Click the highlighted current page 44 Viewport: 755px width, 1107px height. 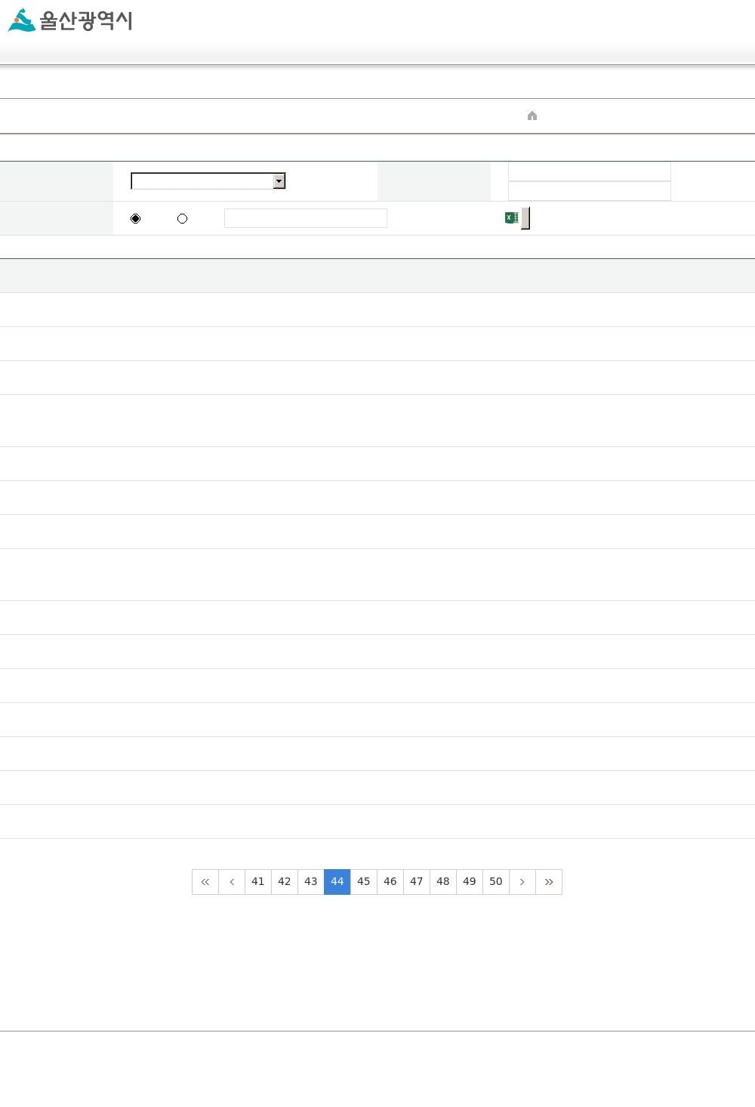(x=337, y=882)
